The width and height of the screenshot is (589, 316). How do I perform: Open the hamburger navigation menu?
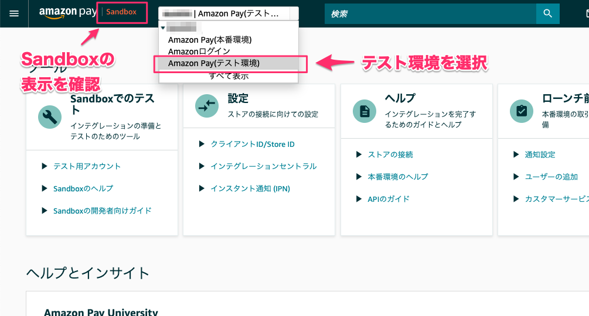coord(14,13)
